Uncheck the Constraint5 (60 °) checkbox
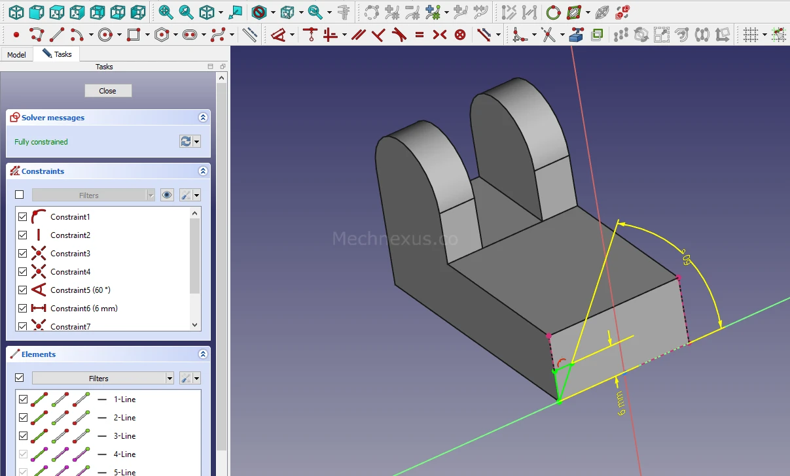790x476 pixels. pyautogui.click(x=23, y=290)
